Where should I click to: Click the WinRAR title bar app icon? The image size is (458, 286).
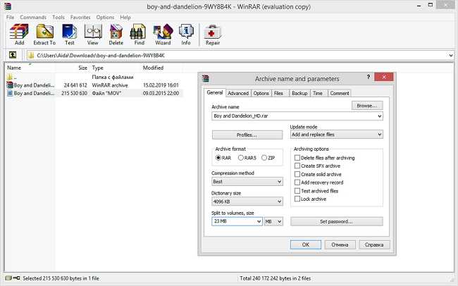[7, 6]
